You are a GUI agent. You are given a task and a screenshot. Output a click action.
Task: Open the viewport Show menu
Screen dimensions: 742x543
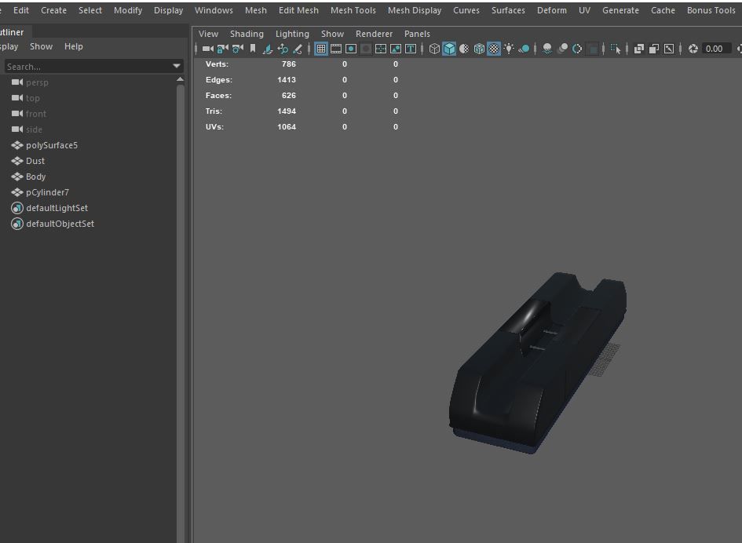(332, 34)
